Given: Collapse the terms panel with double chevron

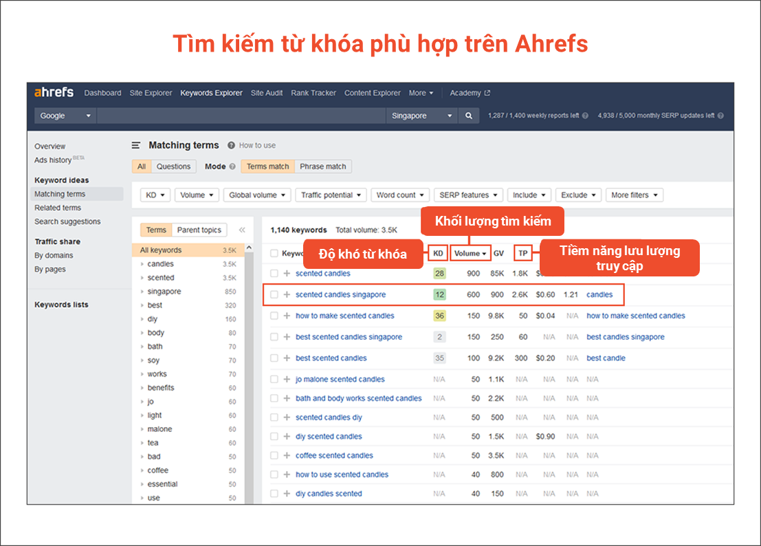Looking at the screenshot, I should 242,230.
